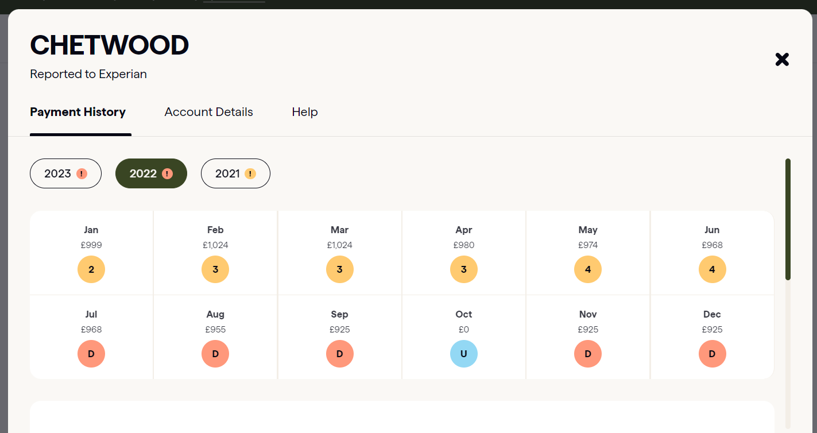The width and height of the screenshot is (817, 433).
Task: Select the Payment History tab
Action: point(78,112)
